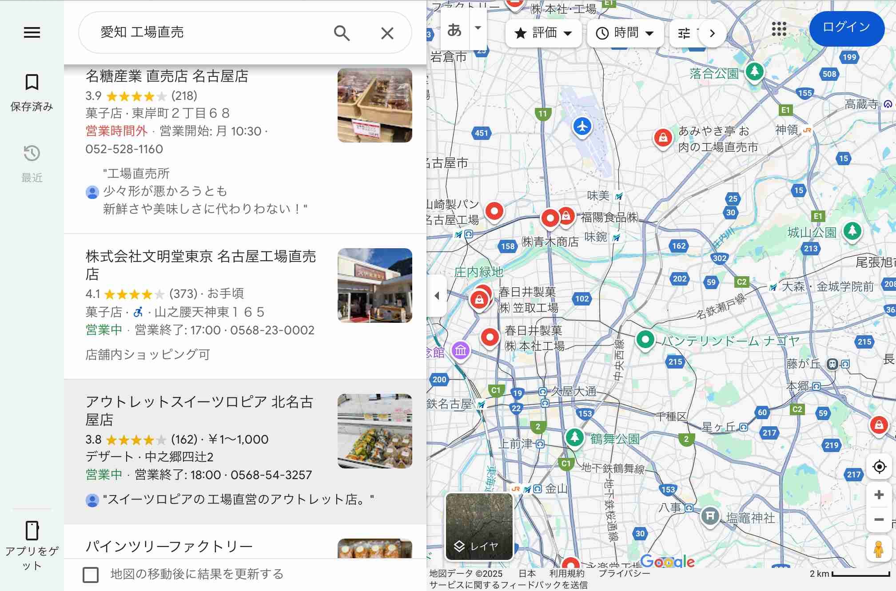Viewport: 896px width, 591px height.
Task: Click 藤が丘 station icon
Action: [x=832, y=364]
